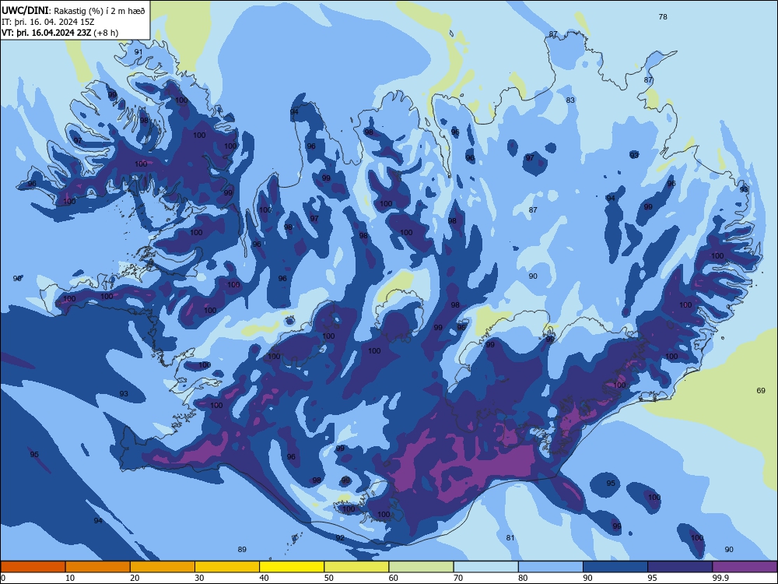Viewport: 778px width, 584px height.
Task: Click the 0–10 dark orange legend swatch
Action: coord(33,567)
